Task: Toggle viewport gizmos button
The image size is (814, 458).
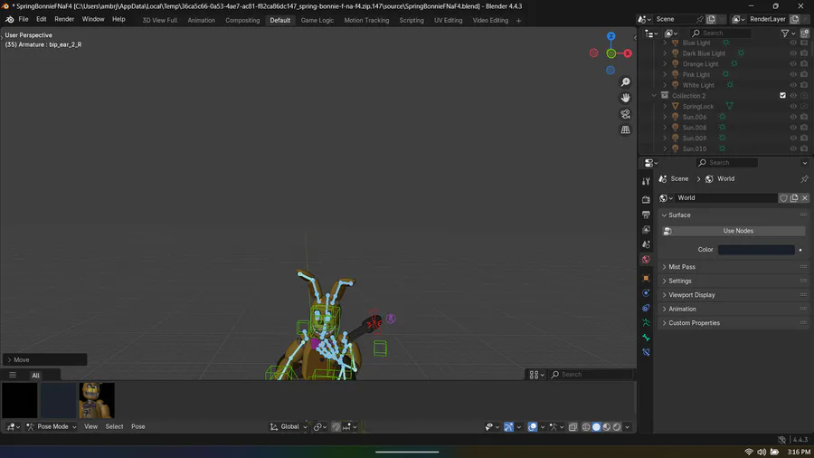Action: point(508,427)
